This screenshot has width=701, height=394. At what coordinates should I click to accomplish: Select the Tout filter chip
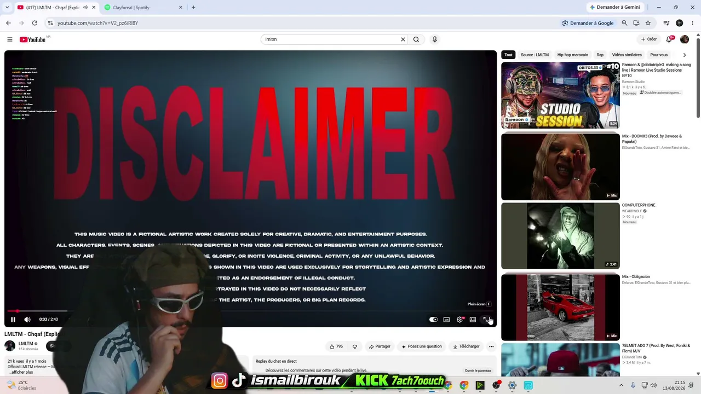[509, 55]
